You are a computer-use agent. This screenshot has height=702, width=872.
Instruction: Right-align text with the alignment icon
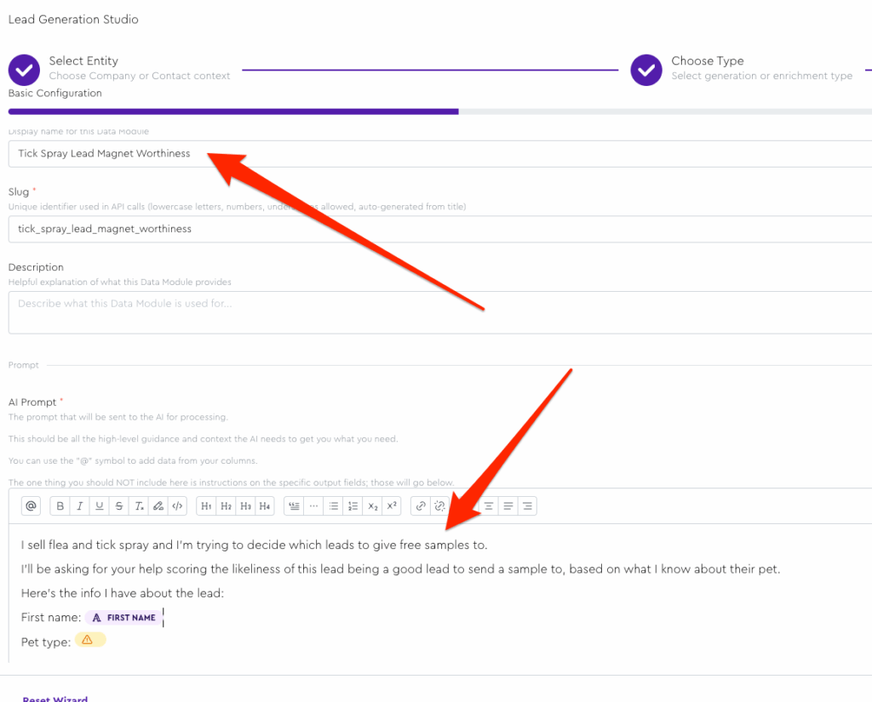coord(528,506)
